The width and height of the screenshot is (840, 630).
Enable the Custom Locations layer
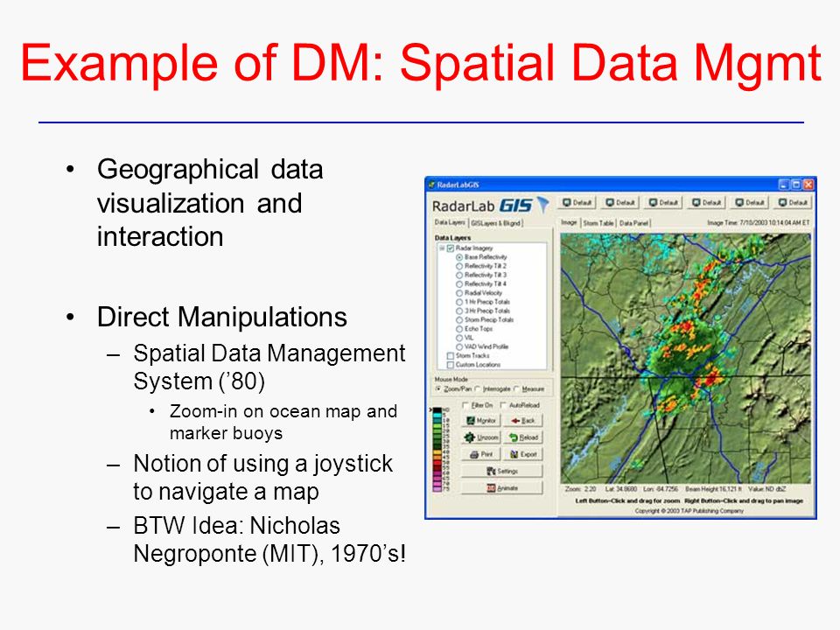pyautogui.click(x=451, y=365)
